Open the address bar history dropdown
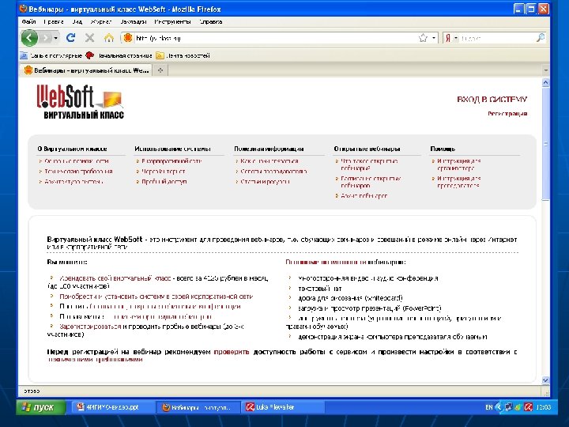The height and width of the screenshot is (427, 569). coord(434,38)
